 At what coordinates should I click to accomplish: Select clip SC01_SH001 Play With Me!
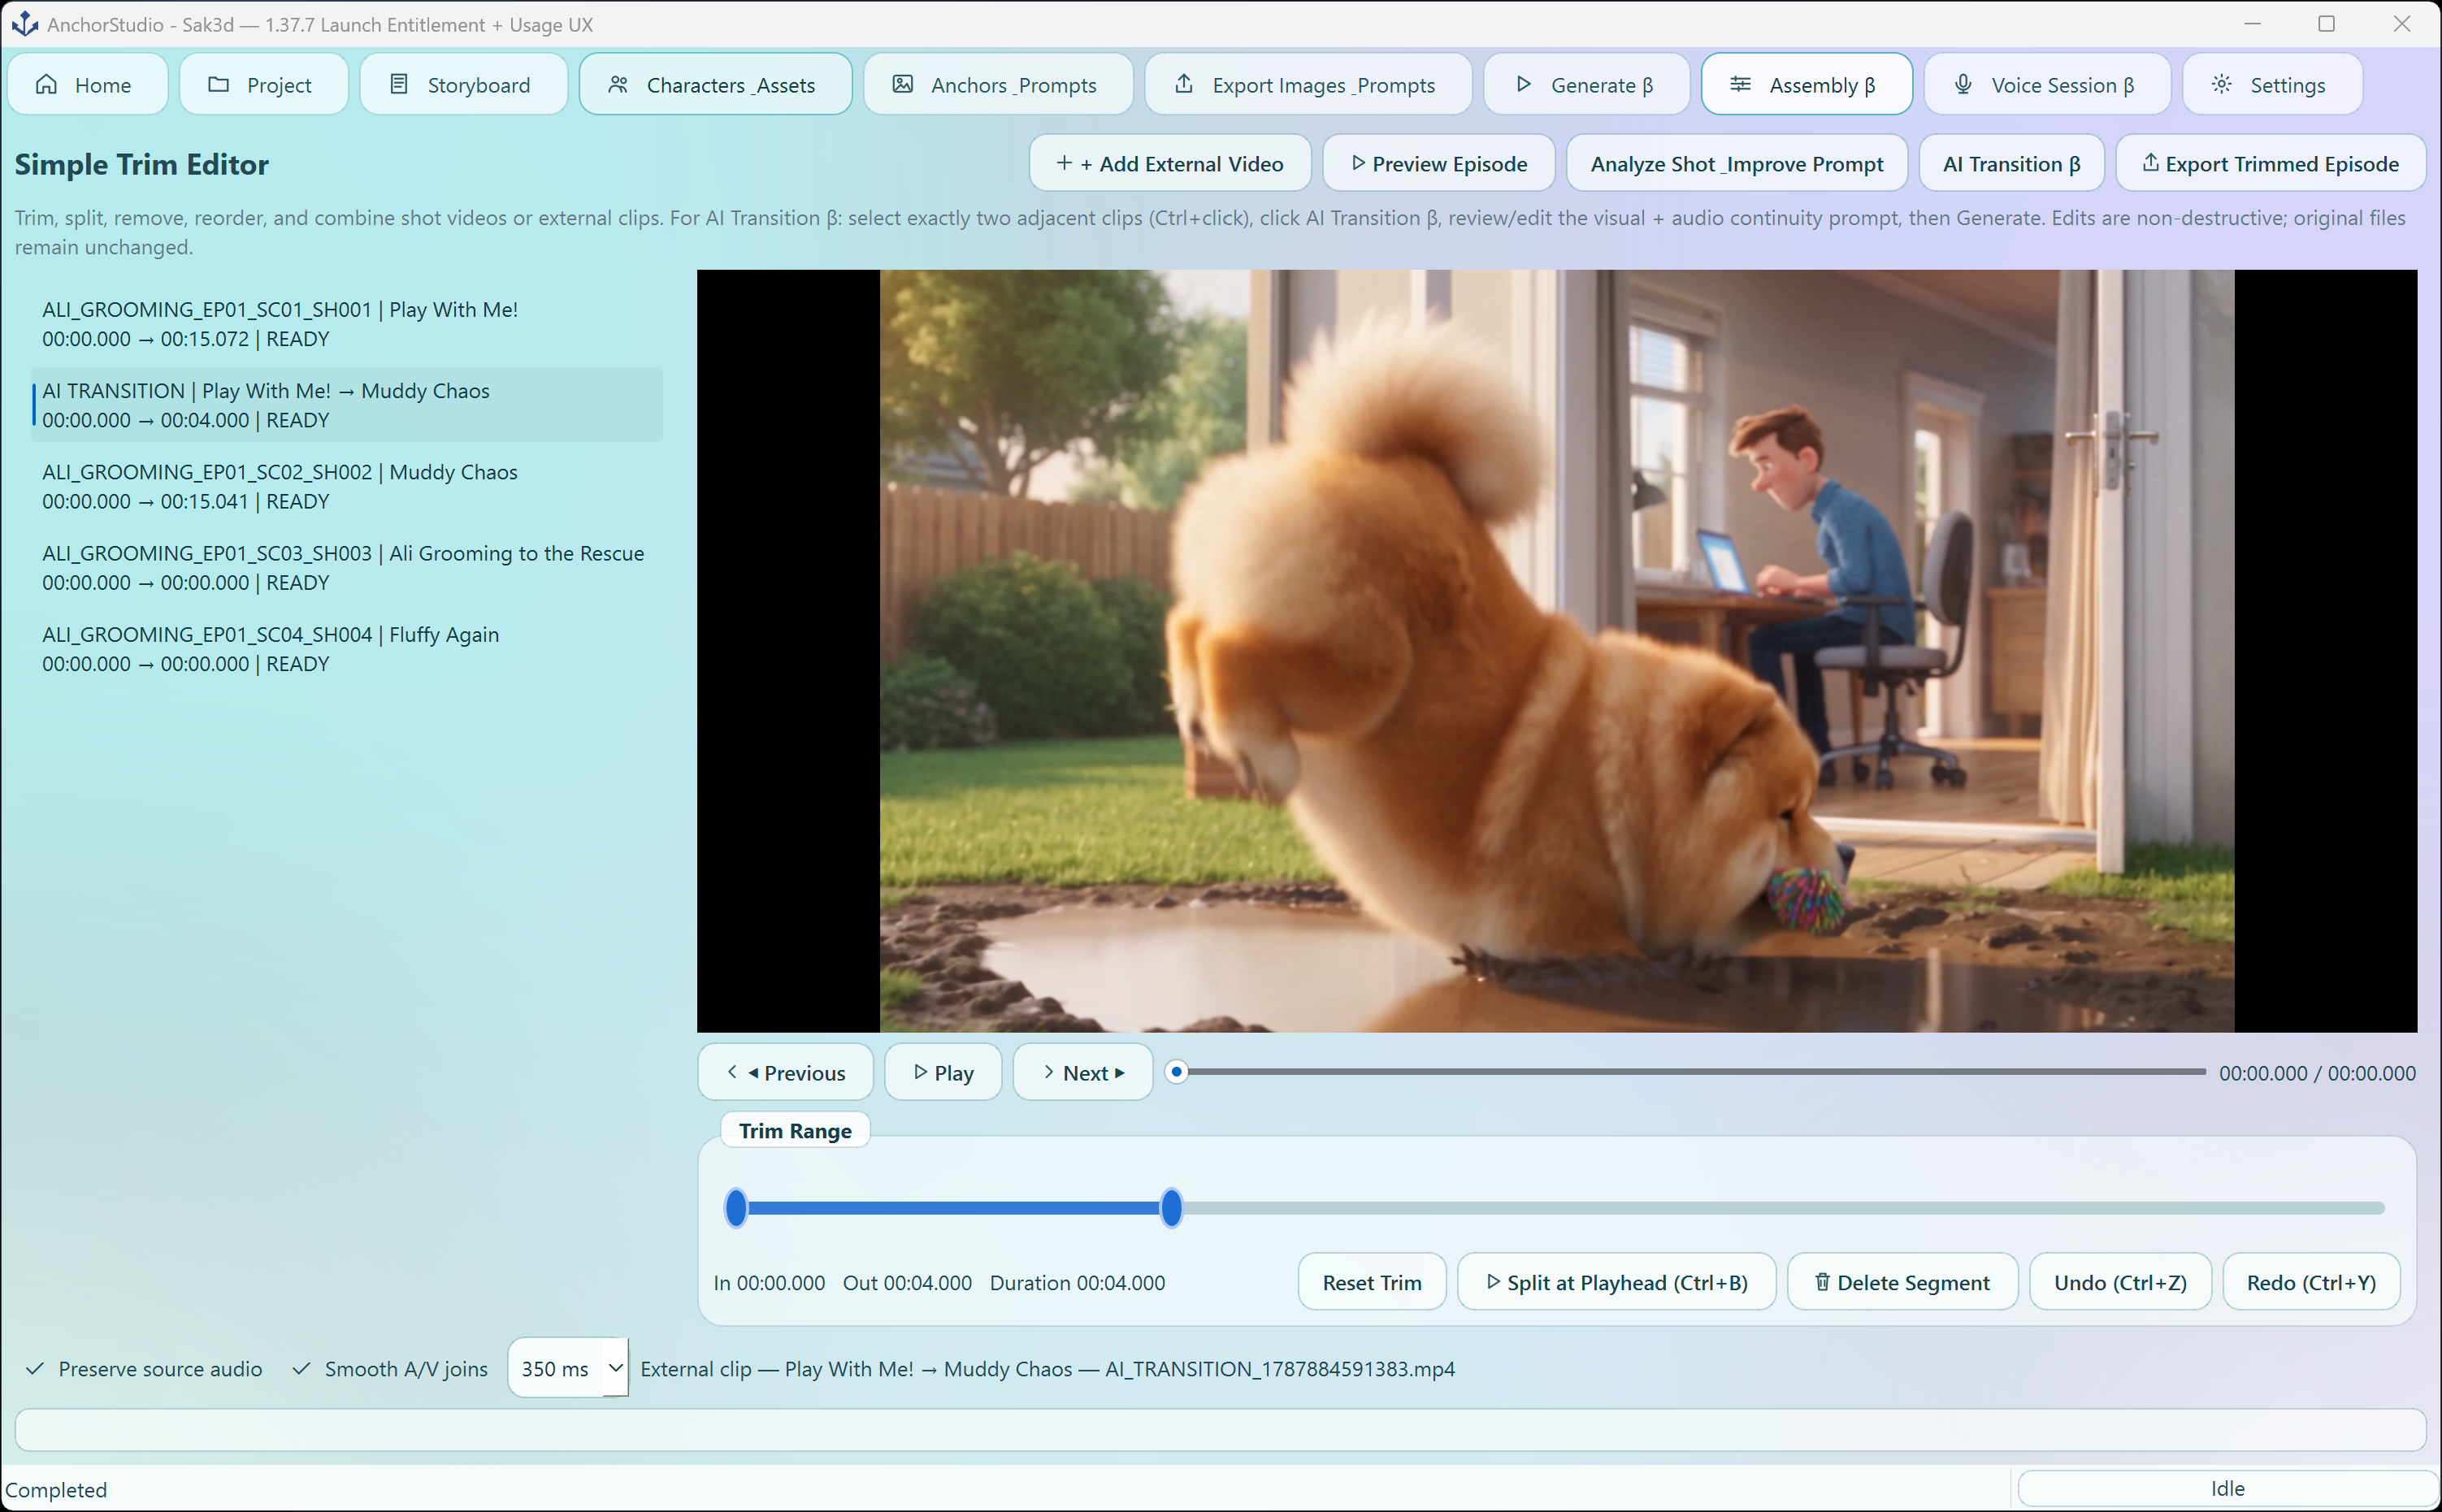pos(347,324)
